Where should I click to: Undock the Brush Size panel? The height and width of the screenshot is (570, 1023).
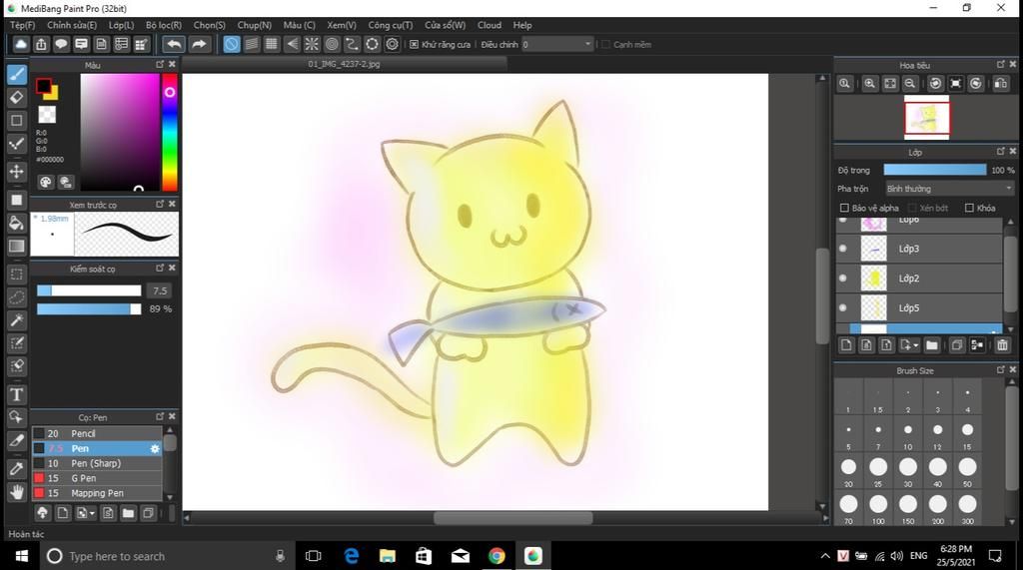1001,369
